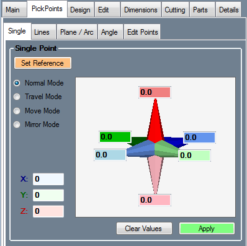Image resolution: width=247 pixels, height=246 pixels.
Task: Go to the Dimensions tab
Action: [x=141, y=10]
